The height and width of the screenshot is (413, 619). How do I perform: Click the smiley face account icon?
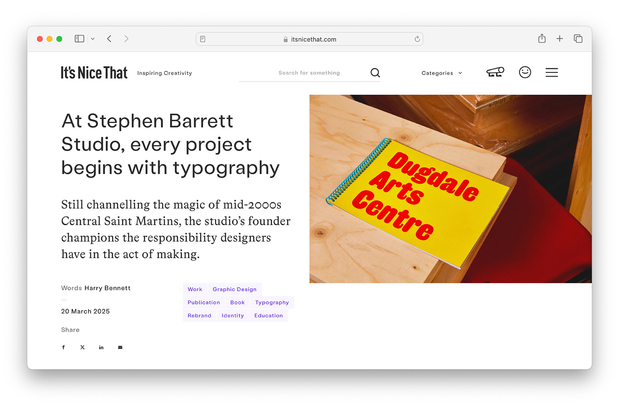click(x=525, y=72)
